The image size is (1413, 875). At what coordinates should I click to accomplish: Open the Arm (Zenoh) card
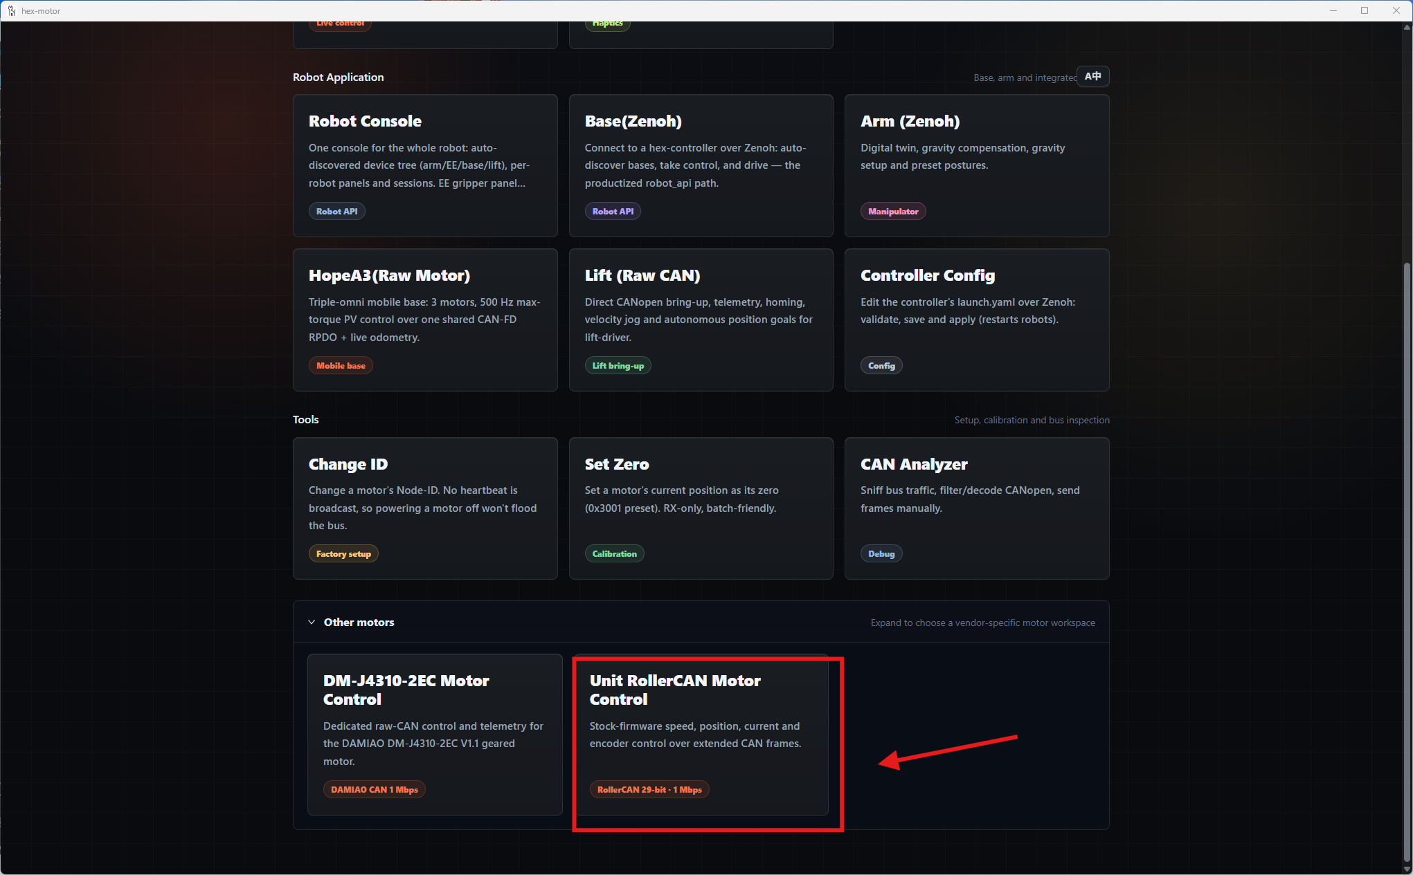977,166
